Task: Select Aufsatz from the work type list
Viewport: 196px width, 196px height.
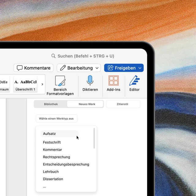Action: tap(50, 134)
